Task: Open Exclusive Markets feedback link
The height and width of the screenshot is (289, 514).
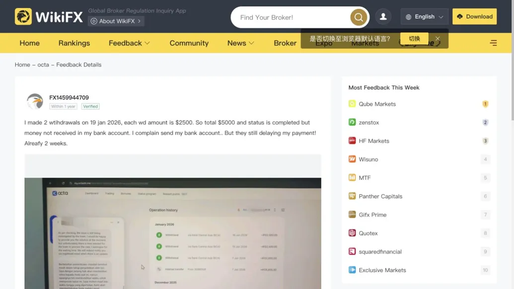Action: [x=382, y=270]
